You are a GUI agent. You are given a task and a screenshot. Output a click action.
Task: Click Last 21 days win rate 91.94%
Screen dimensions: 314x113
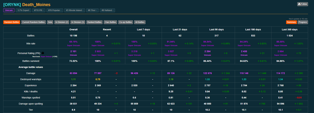171,41
